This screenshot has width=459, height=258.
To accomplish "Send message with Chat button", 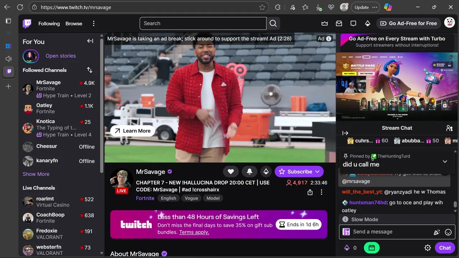I will [445, 248].
